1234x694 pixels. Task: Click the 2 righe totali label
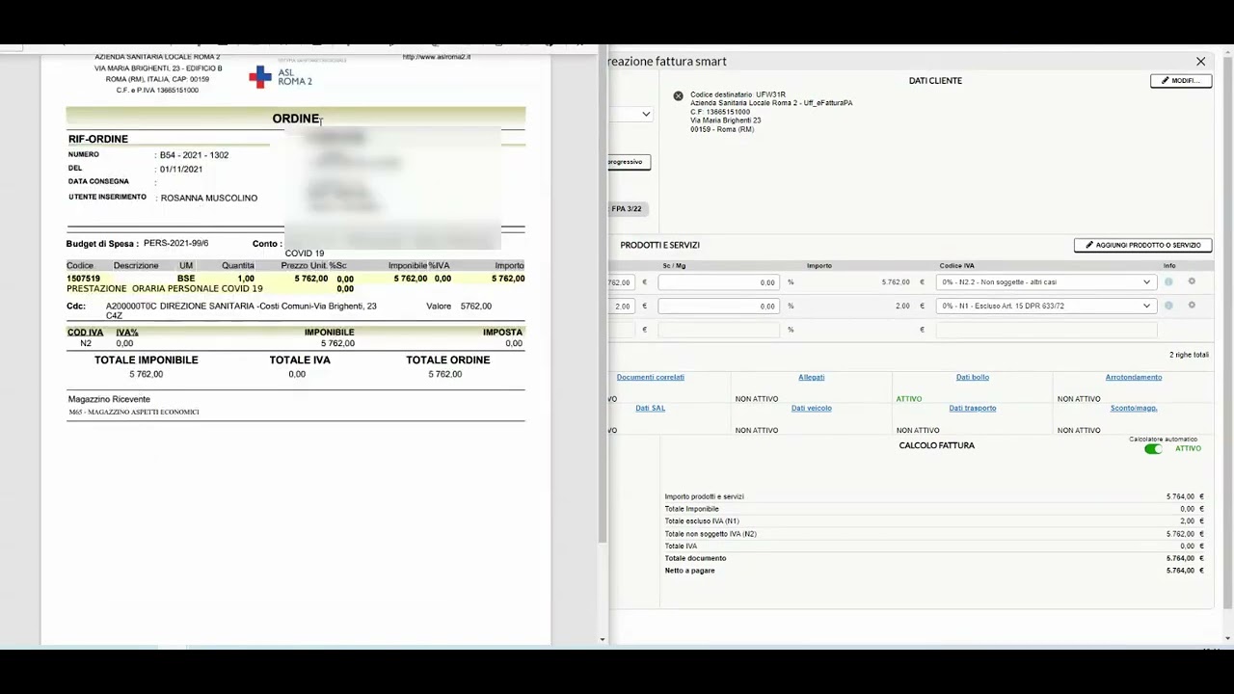click(x=1189, y=355)
